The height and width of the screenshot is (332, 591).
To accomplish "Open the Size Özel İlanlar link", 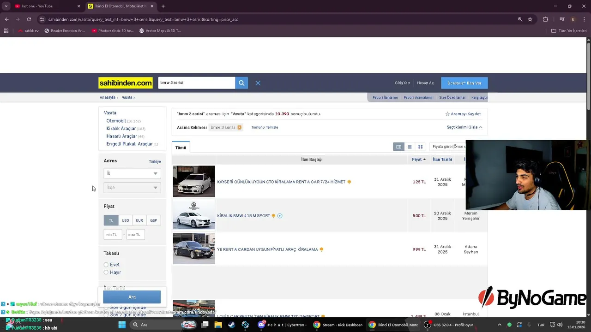I will [452, 98].
